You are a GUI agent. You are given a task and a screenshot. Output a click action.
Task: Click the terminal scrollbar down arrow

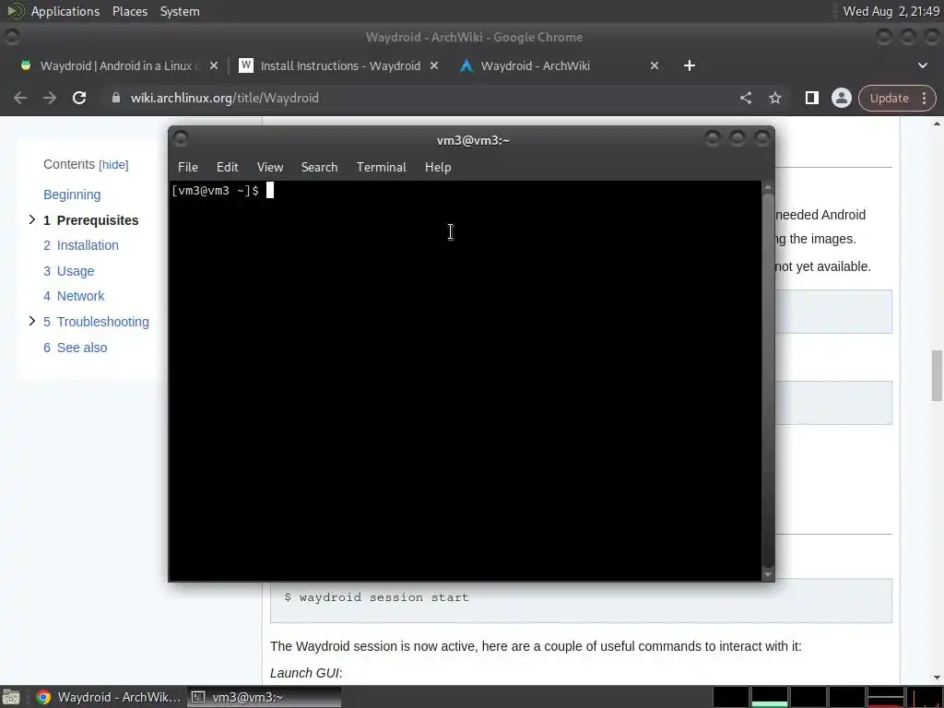[x=768, y=574]
